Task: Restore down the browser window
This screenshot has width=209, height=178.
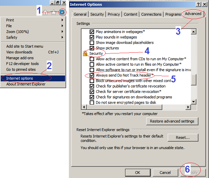Action: coord(58,3)
